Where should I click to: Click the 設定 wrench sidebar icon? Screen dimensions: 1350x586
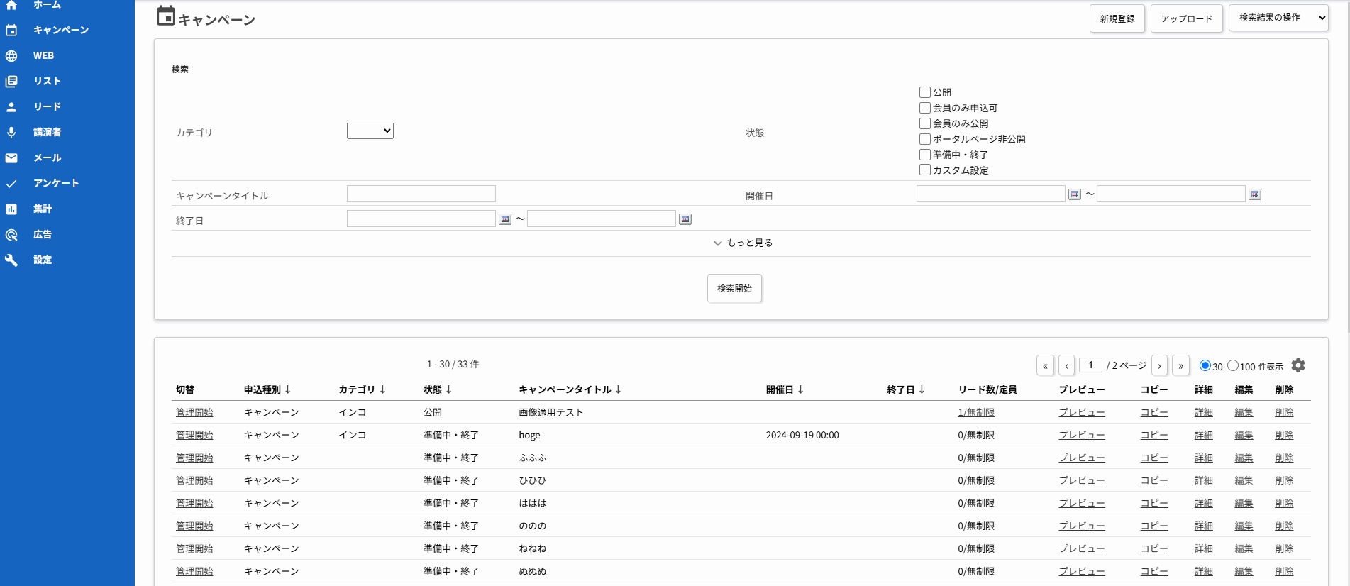11,260
